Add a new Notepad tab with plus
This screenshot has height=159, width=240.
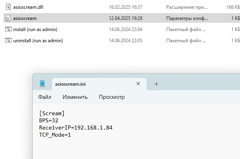click(156, 84)
